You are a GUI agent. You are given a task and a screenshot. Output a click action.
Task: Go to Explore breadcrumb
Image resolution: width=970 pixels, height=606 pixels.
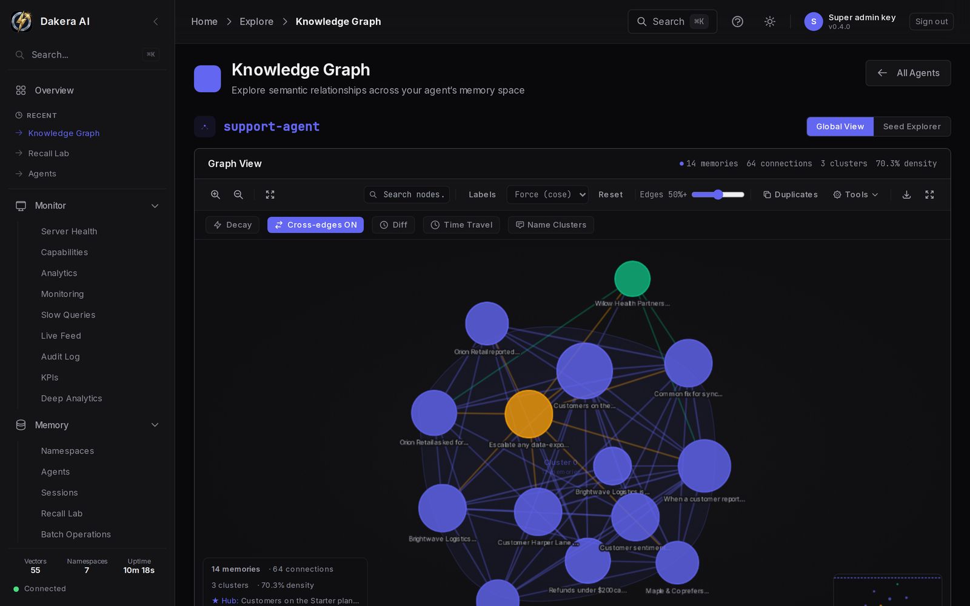(x=256, y=21)
